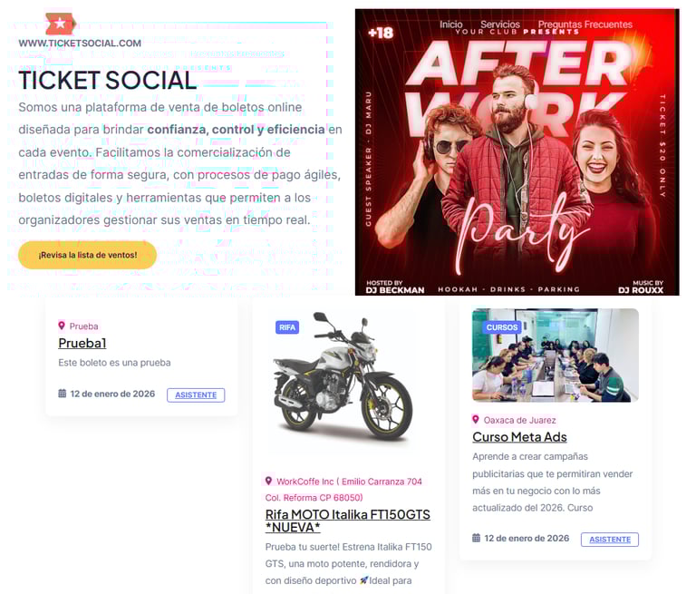Open the Rifa MOTO Italika FT150GTS link

[348, 521]
